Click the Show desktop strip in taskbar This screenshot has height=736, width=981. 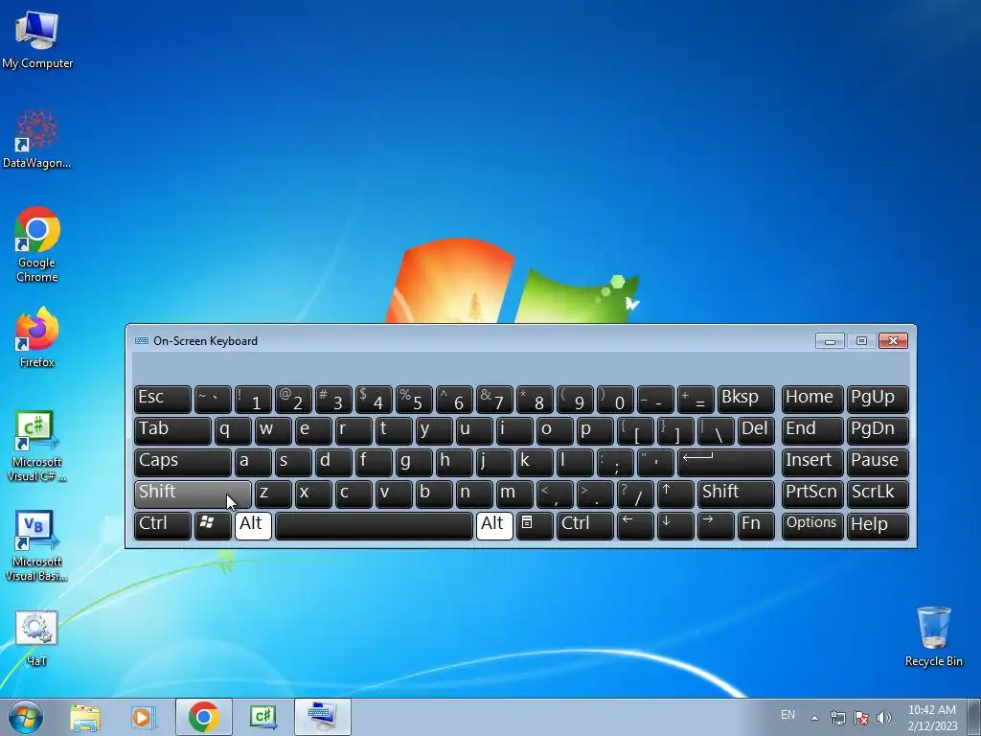coord(974,717)
